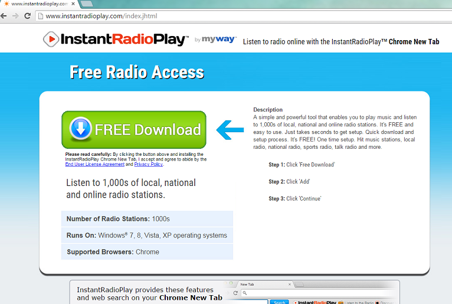Open a new browser tab
The width and height of the screenshot is (452, 304).
pyautogui.click(x=87, y=4)
